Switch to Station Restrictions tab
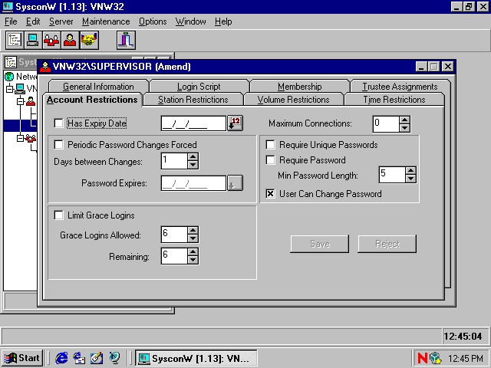This screenshot has width=491, height=368. click(193, 100)
